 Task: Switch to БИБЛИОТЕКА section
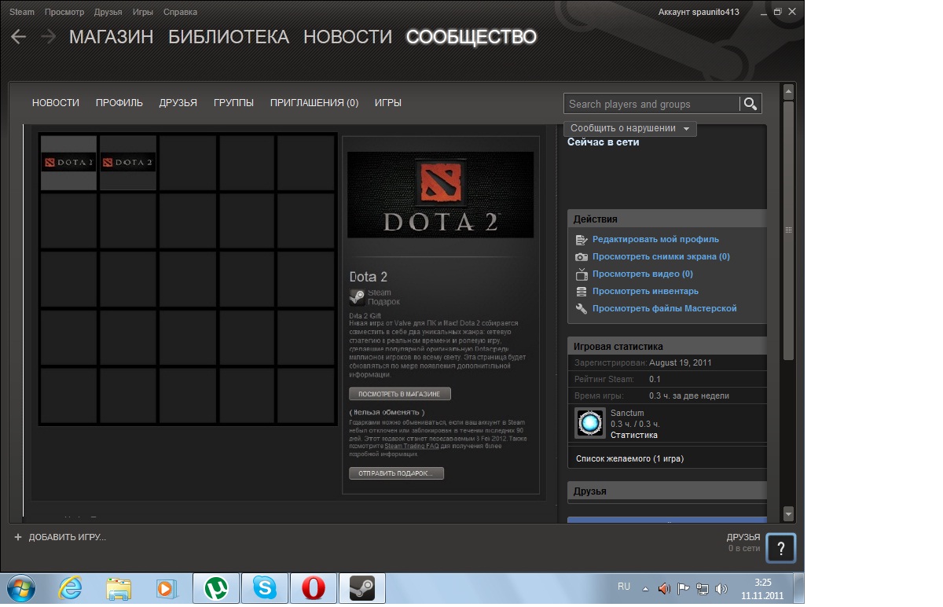(229, 37)
